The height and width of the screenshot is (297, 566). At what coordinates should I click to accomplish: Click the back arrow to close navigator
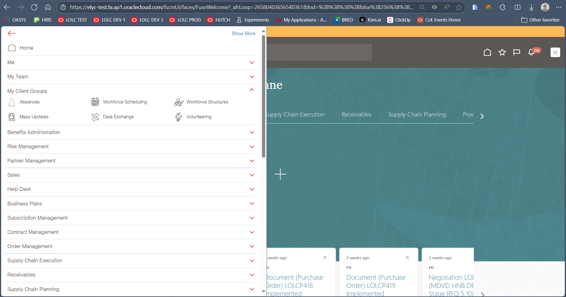(12, 33)
